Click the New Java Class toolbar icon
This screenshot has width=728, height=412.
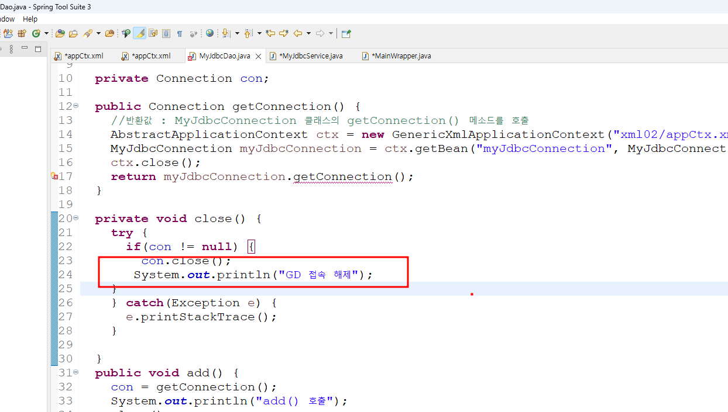(x=36, y=33)
